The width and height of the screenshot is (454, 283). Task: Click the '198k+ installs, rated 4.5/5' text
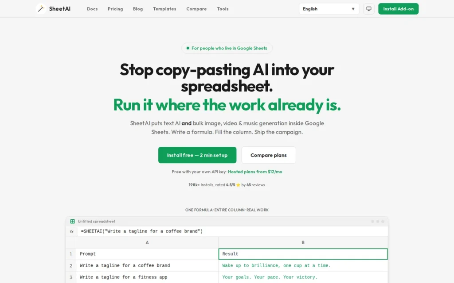(211, 185)
